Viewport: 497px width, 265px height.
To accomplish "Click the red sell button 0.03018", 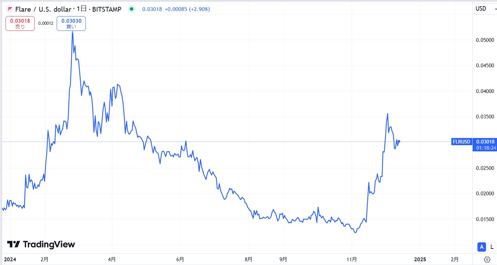I will tap(20, 23).
